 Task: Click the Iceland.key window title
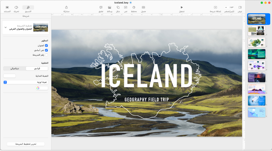point(121,3)
